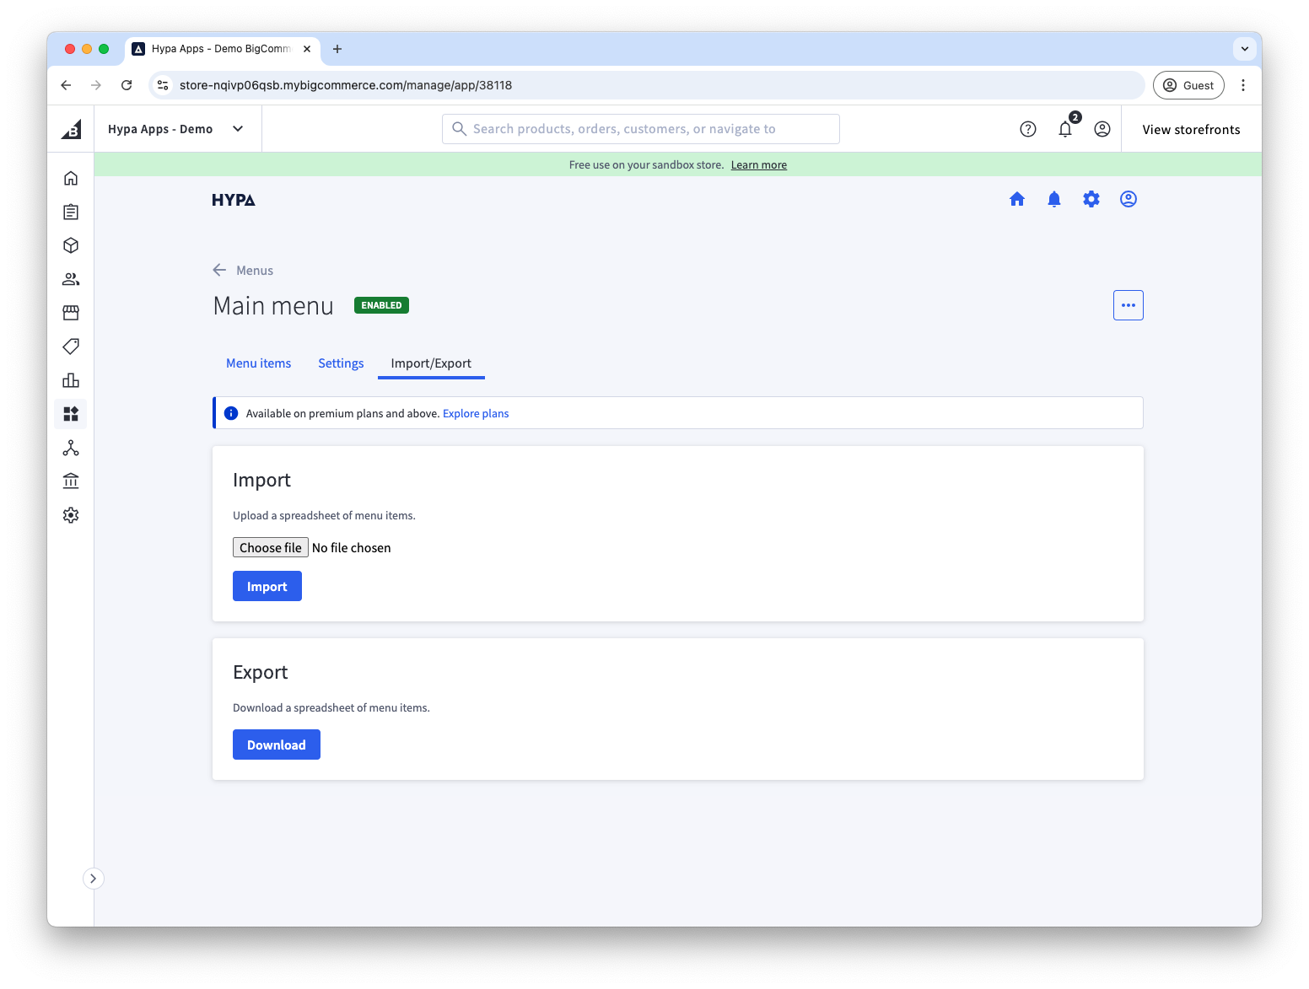Expand the collapsed sidebar with chevron
This screenshot has height=989, width=1309.
click(94, 879)
